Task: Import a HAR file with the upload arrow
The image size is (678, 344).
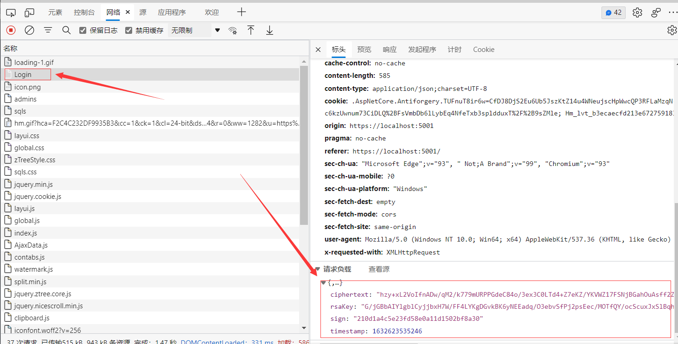Action: [251, 30]
